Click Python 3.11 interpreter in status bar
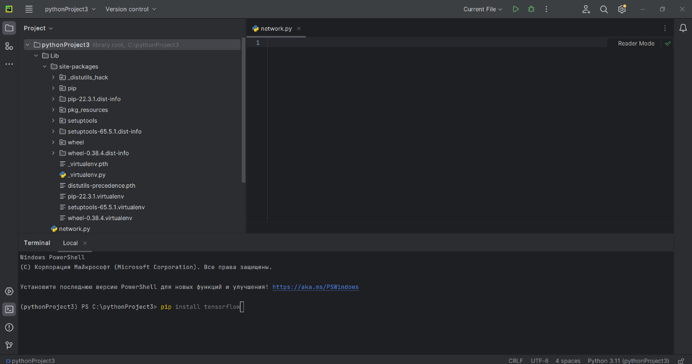The image size is (692, 364). (628, 361)
